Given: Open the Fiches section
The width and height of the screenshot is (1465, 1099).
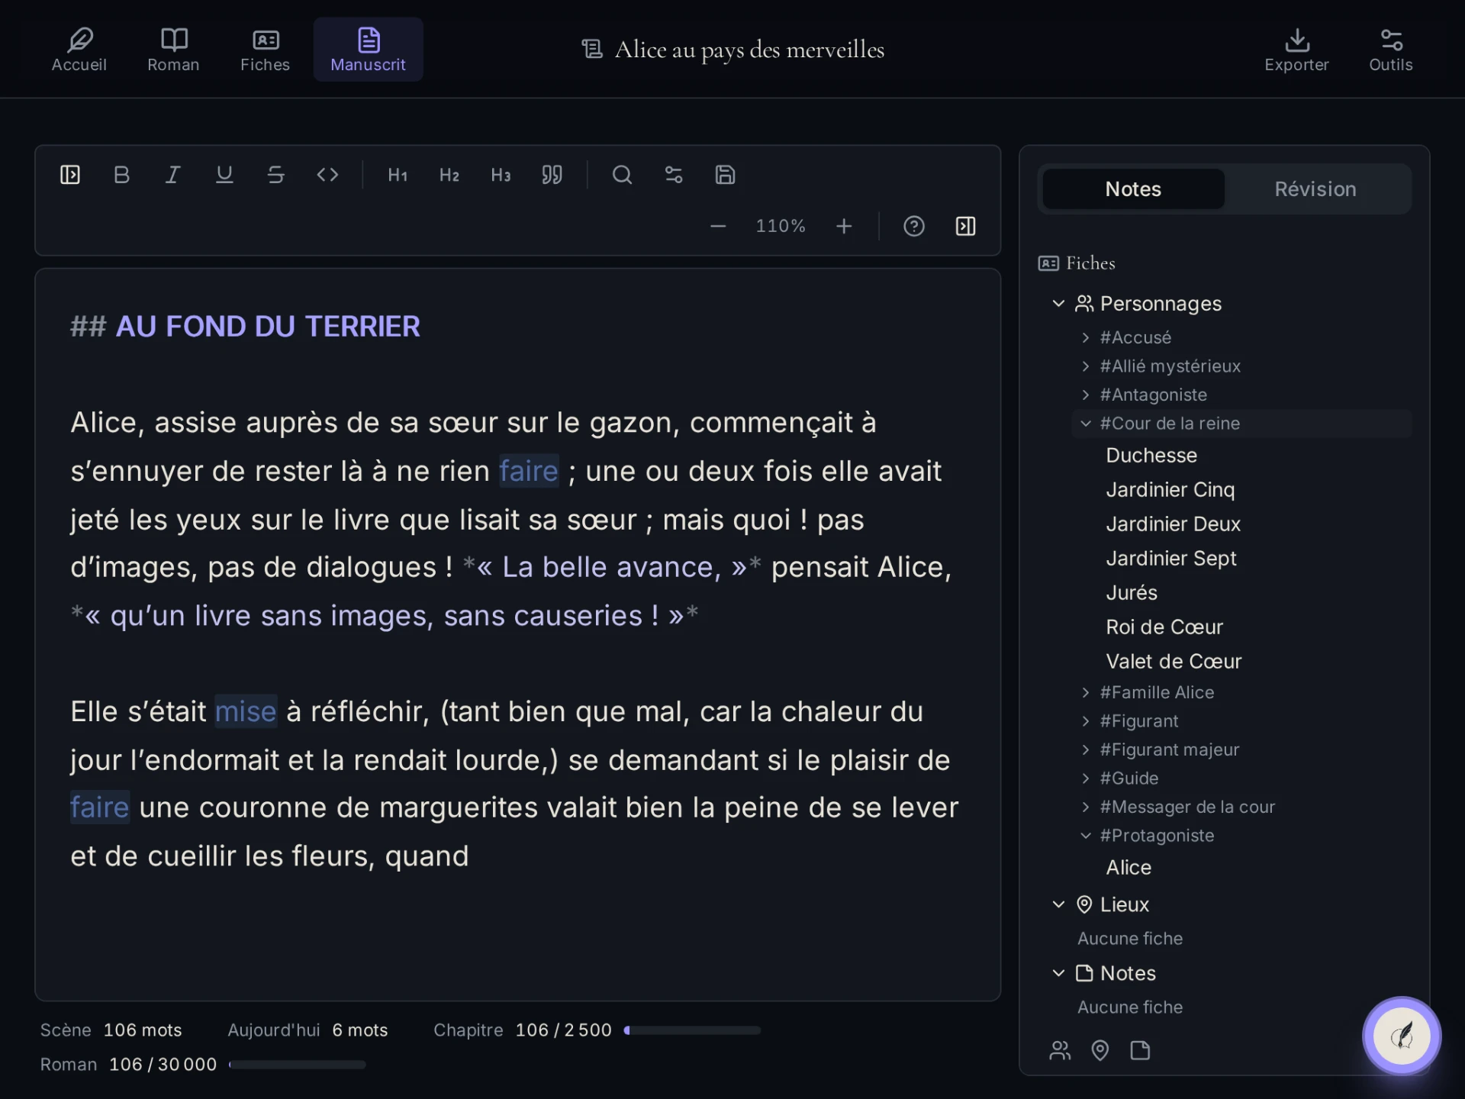Looking at the screenshot, I should [265, 50].
